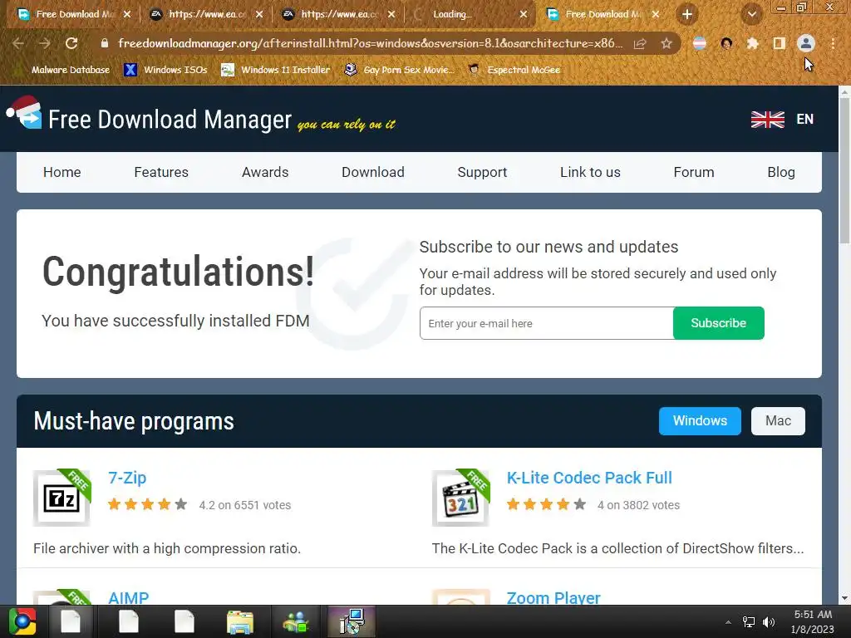The width and height of the screenshot is (851, 638).
Task: Open the EN language selector
Action: coord(804,120)
